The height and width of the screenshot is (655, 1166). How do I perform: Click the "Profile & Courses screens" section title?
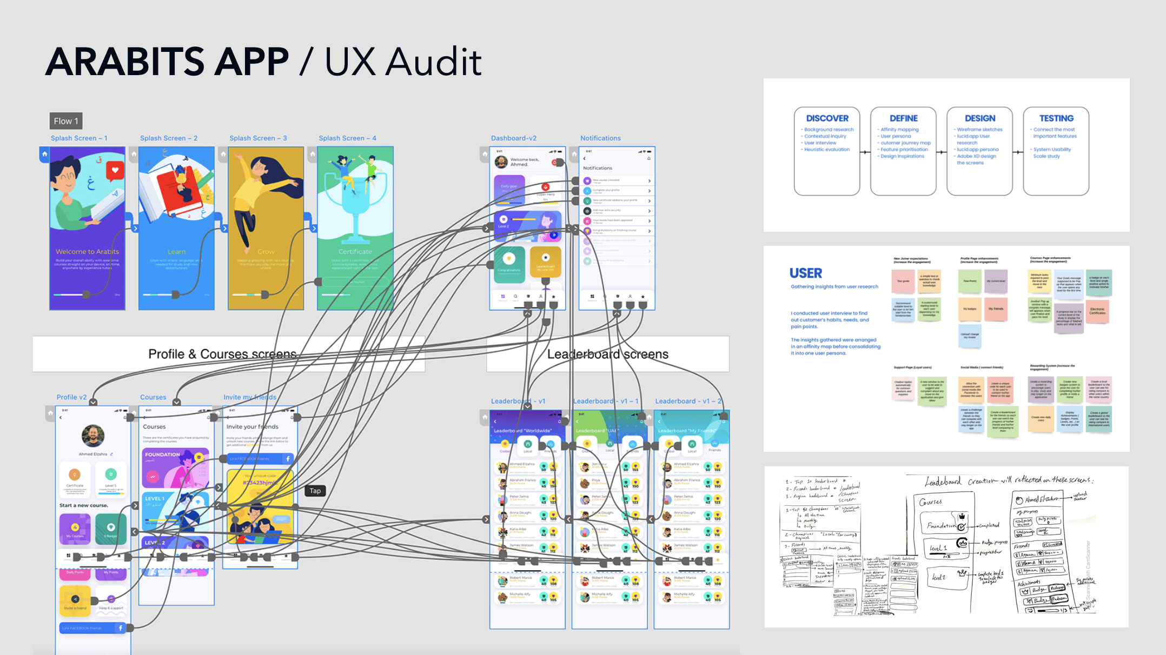[x=222, y=354]
